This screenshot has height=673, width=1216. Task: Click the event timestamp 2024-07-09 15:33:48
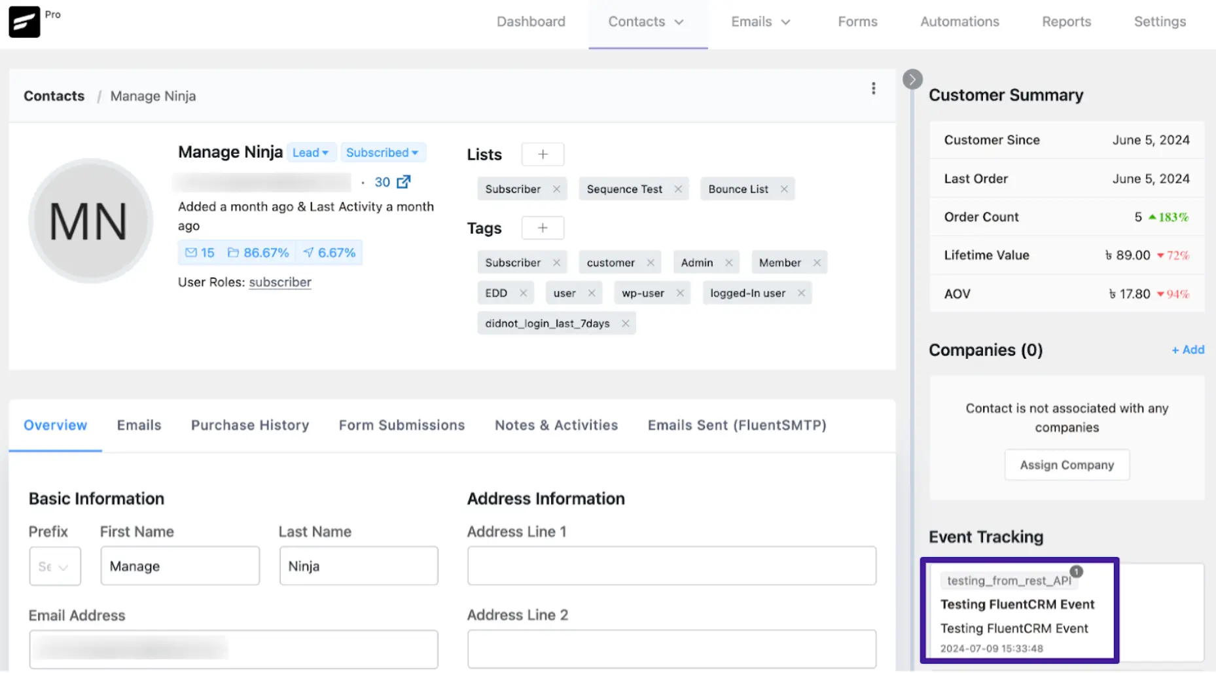(992, 649)
